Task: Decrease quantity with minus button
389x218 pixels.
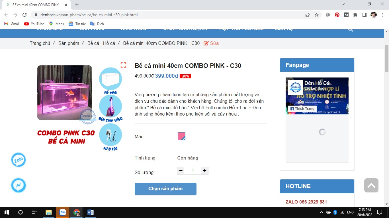Action: click(181, 171)
